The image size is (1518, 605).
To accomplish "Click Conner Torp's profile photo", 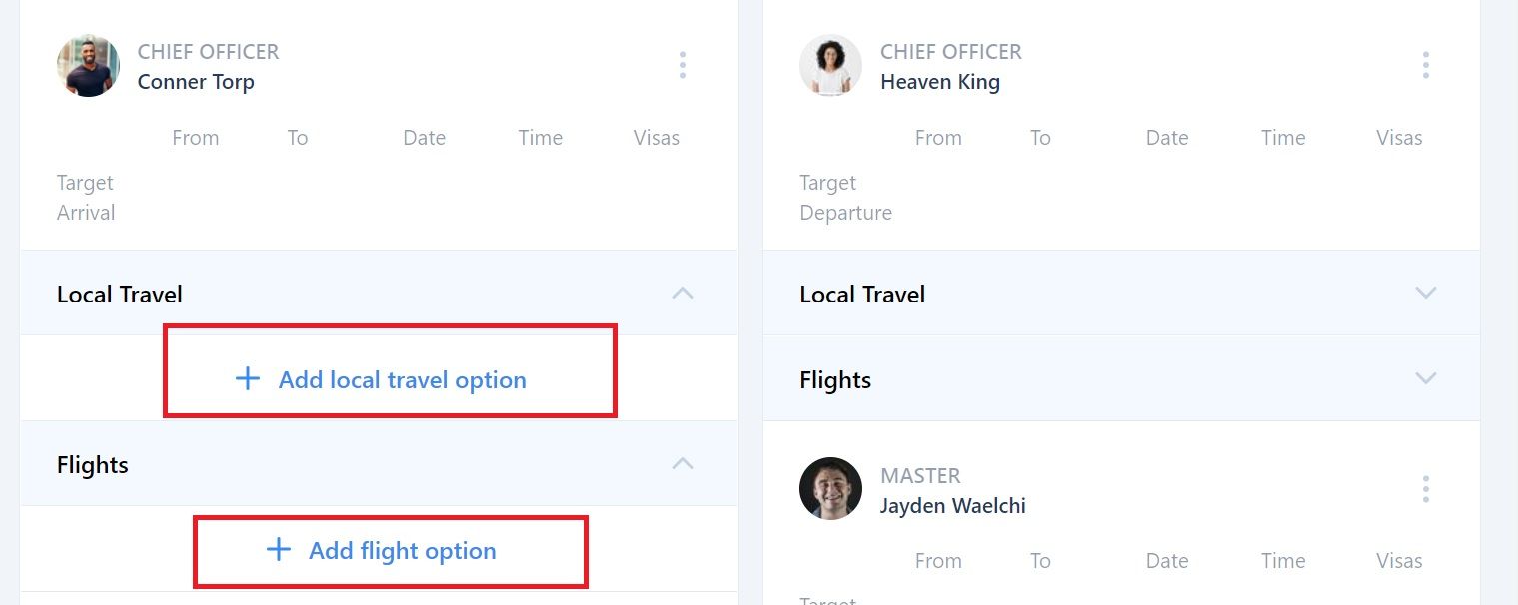I will (88, 66).
